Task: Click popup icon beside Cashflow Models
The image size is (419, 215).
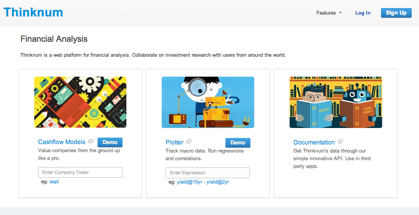Action: (91, 141)
